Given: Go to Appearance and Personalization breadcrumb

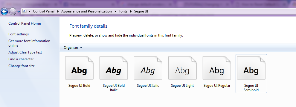Looking at the screenshot, I should tap(86, 11).
